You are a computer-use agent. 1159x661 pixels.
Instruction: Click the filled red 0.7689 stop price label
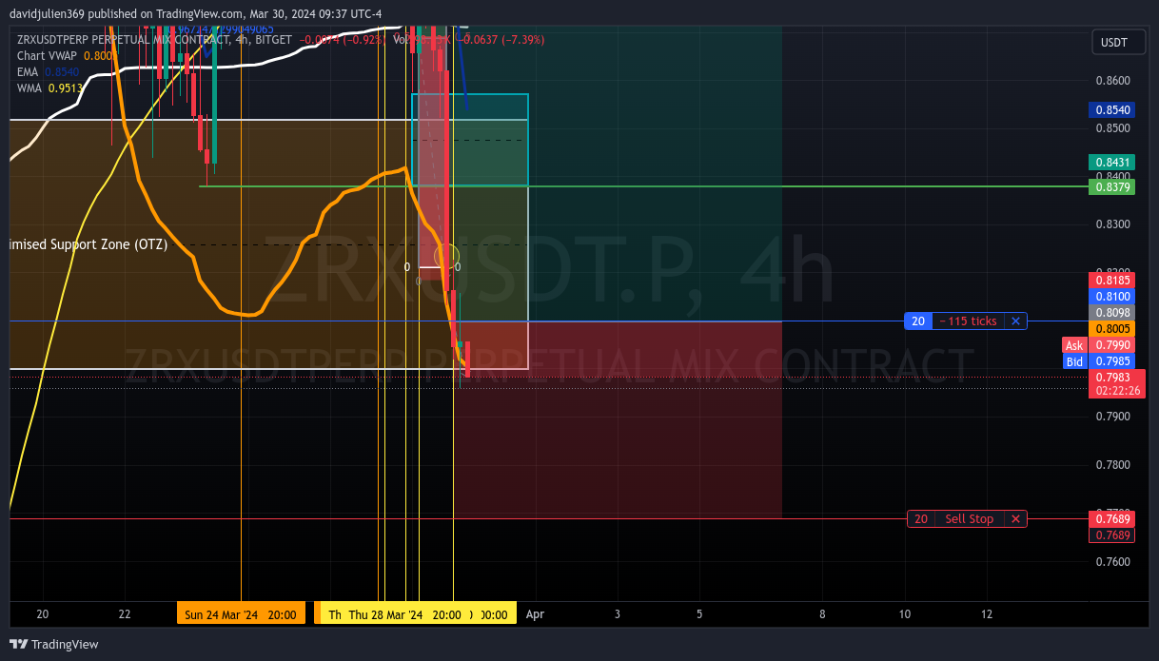pyautogui.click(x=1111, y=519)
